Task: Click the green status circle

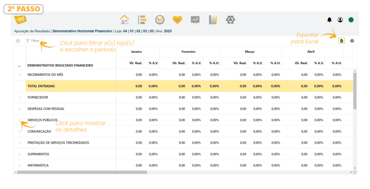Action: pyautogui.click(x=351, y=20)
